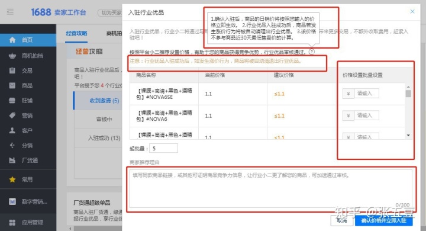Click suggested price ≤1.1 in #NOVA6 row
The height and width of the screenshot is (231, 426).
(x=279, y=116)
